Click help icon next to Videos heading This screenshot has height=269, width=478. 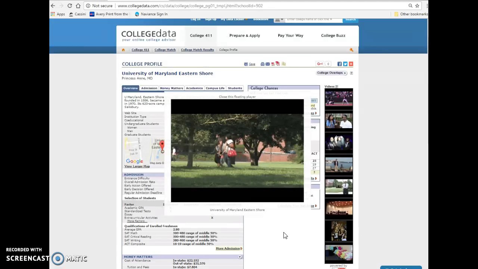(x=336, y=87)
